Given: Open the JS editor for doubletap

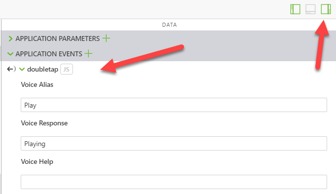Looking at the screenshot, I should [x=67, y=69].
